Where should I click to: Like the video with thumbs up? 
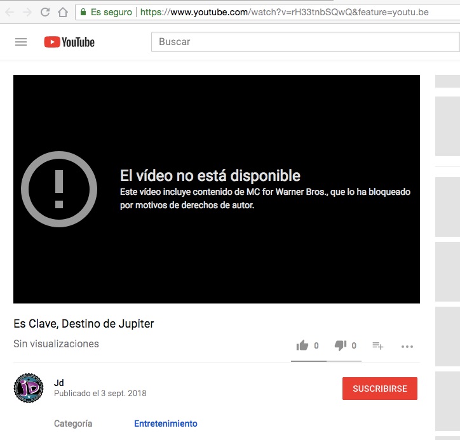302,345
